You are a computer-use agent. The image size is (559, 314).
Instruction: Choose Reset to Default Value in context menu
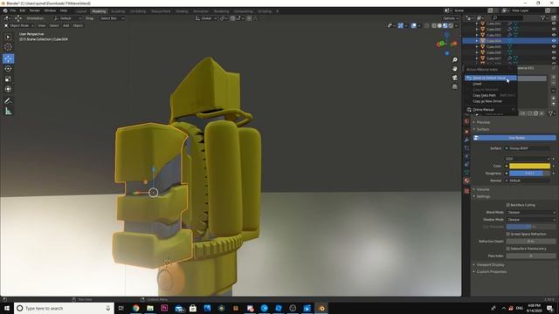(491, 78)
